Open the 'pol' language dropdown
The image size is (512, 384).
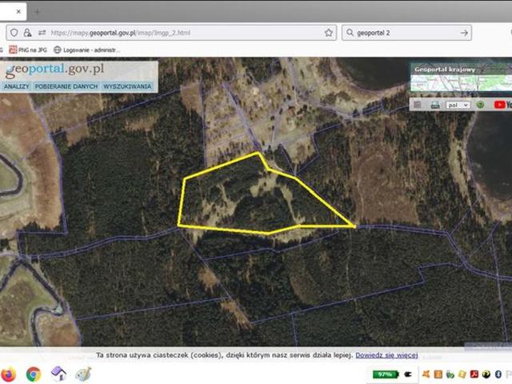(x=458, y=105)
